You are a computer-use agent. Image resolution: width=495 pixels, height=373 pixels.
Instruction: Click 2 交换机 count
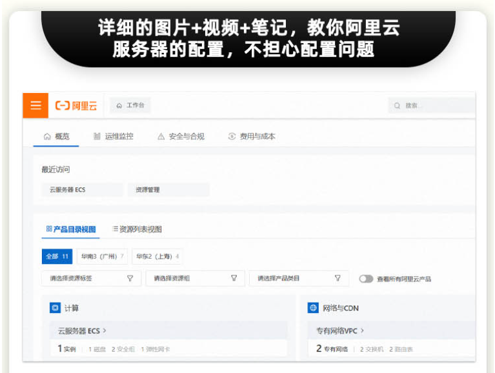click(372, 349)
